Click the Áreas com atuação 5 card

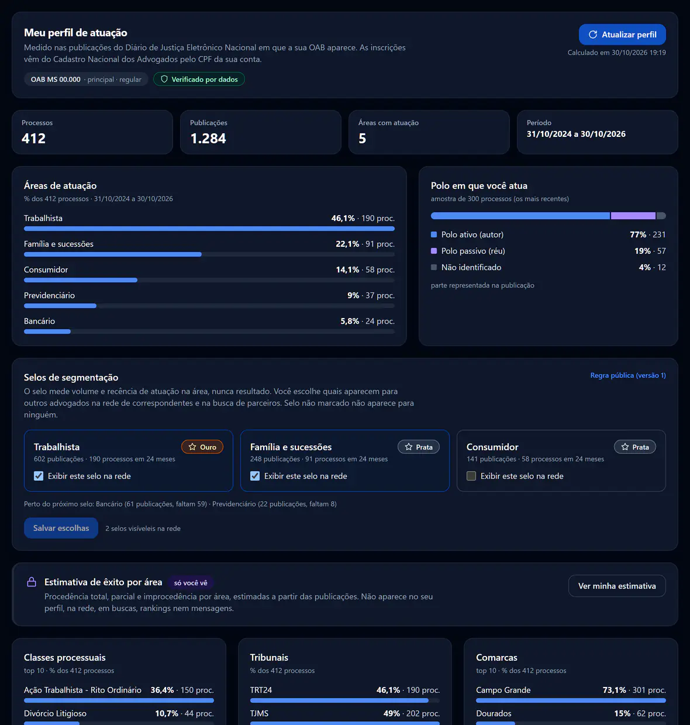coord(429,132)
